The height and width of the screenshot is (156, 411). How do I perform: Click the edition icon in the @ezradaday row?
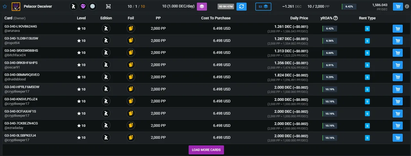pyautogui.click(x=106, y=126)
